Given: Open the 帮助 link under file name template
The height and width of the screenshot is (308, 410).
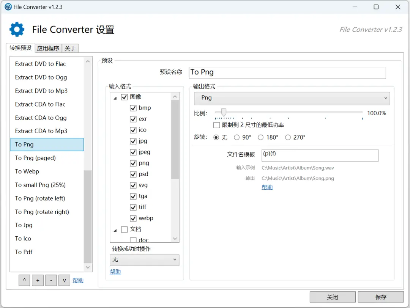Looking at the screenshot, I should (x=267, y=187).
